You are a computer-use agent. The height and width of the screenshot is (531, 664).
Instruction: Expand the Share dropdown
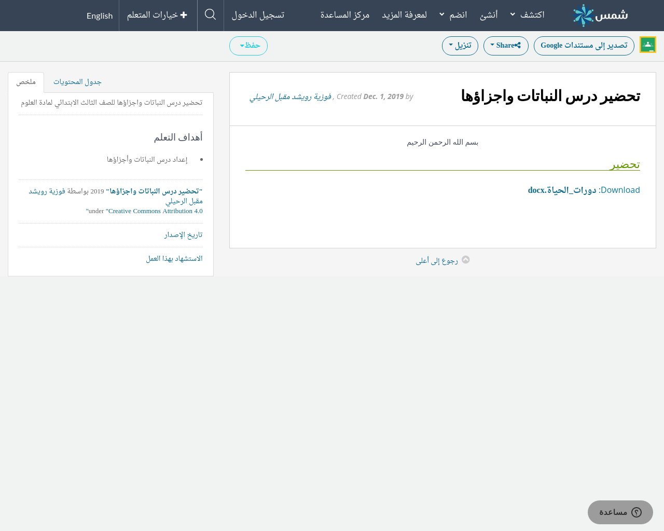(506, 46)
